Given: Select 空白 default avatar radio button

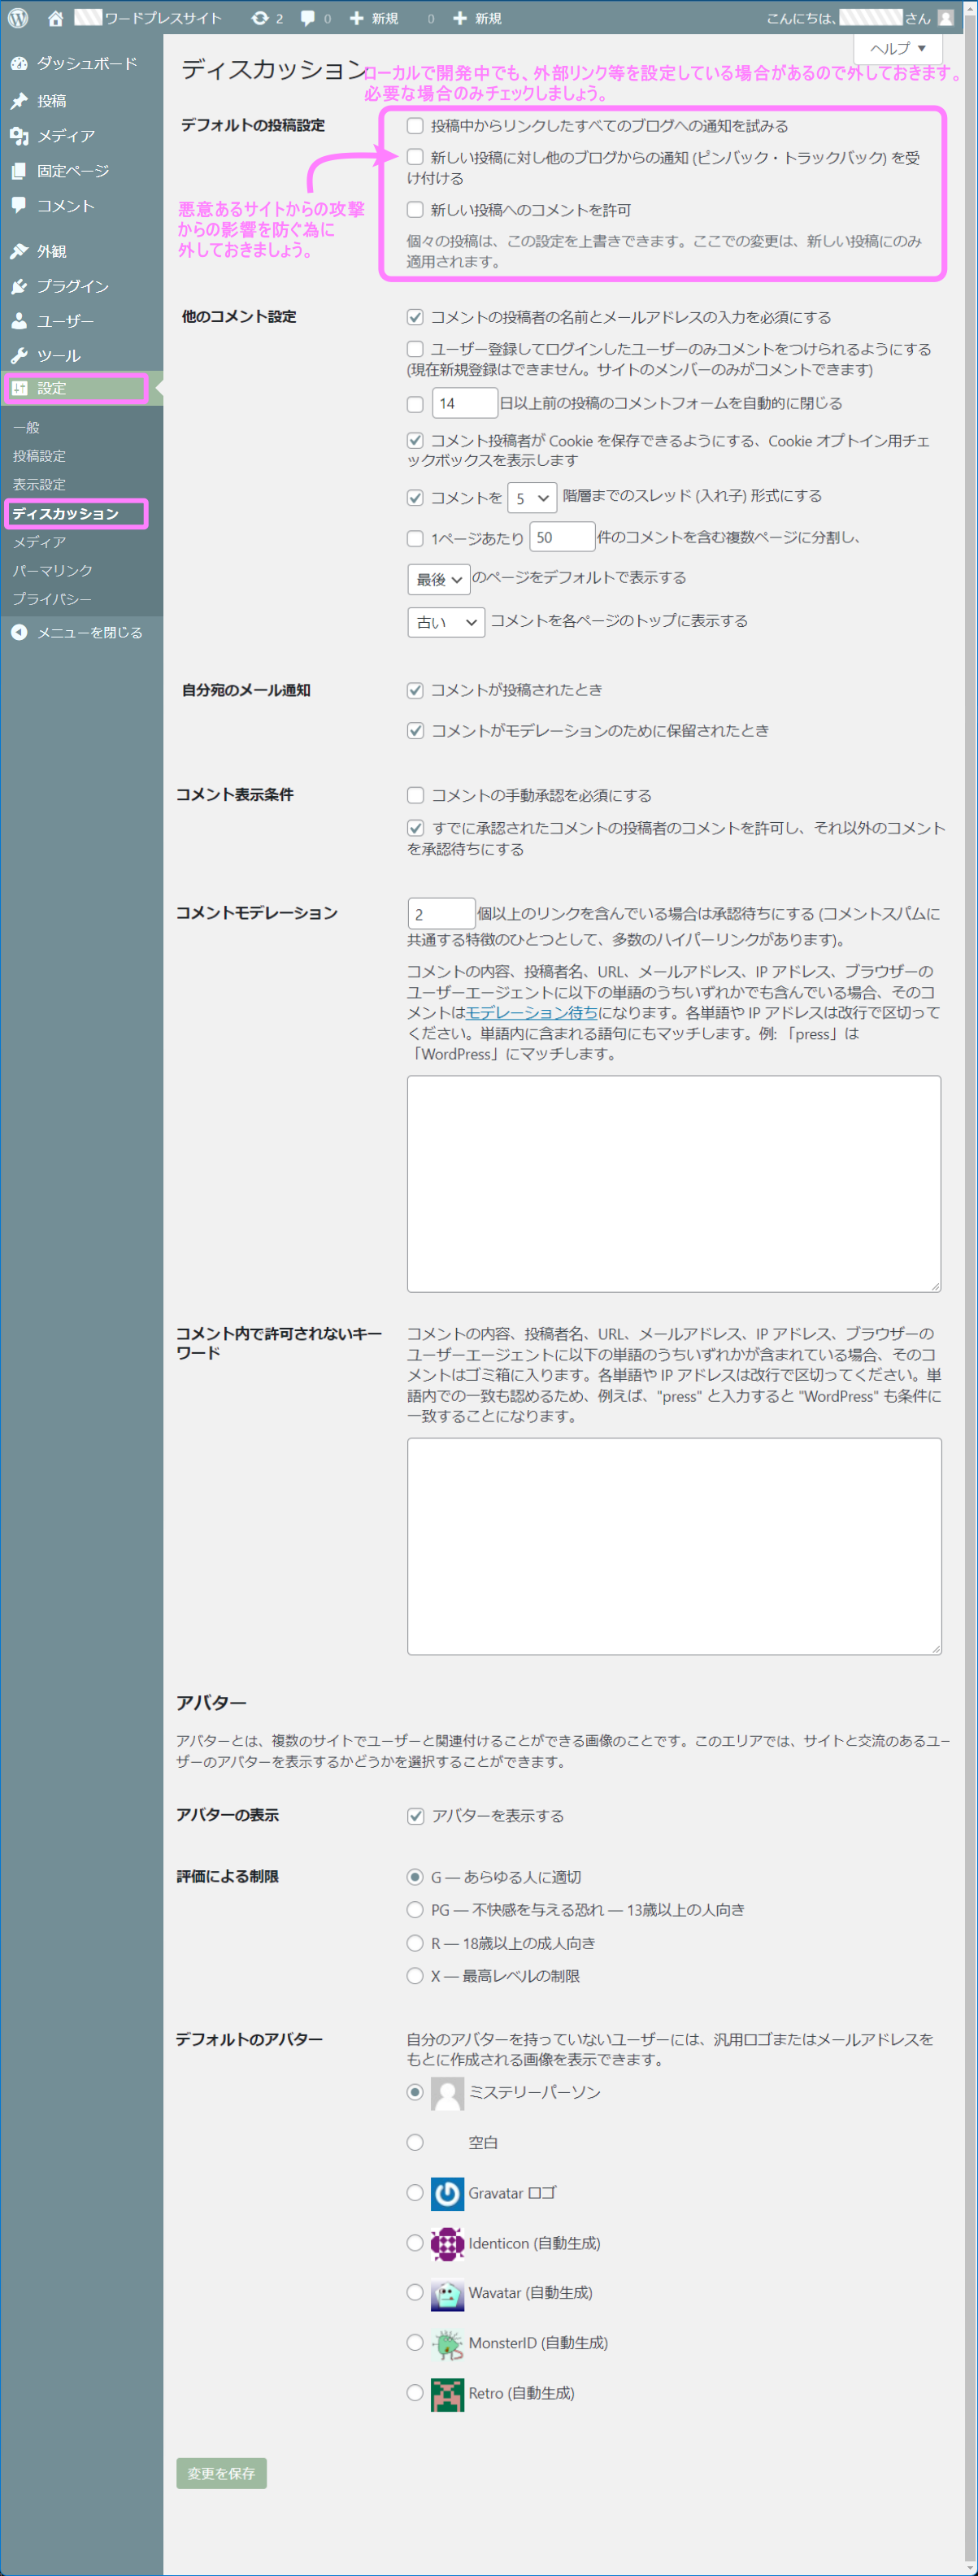Looking at the screenshot, I should point(415,2142).
